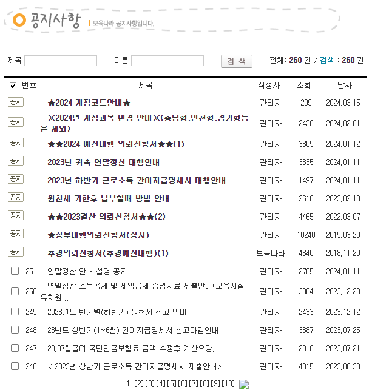Viewport: 372px width, 390px height.
Task: Open post 23년도 상반기 간이지급명세서 신고마감안내
Action: click(x=133, y=330)
